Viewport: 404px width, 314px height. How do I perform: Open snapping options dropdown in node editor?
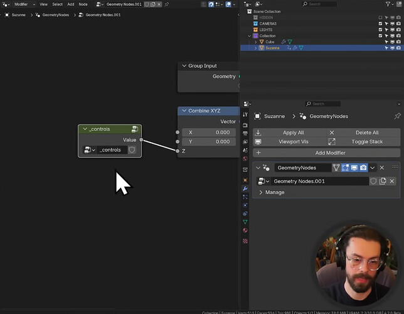[x=219, y=4]
